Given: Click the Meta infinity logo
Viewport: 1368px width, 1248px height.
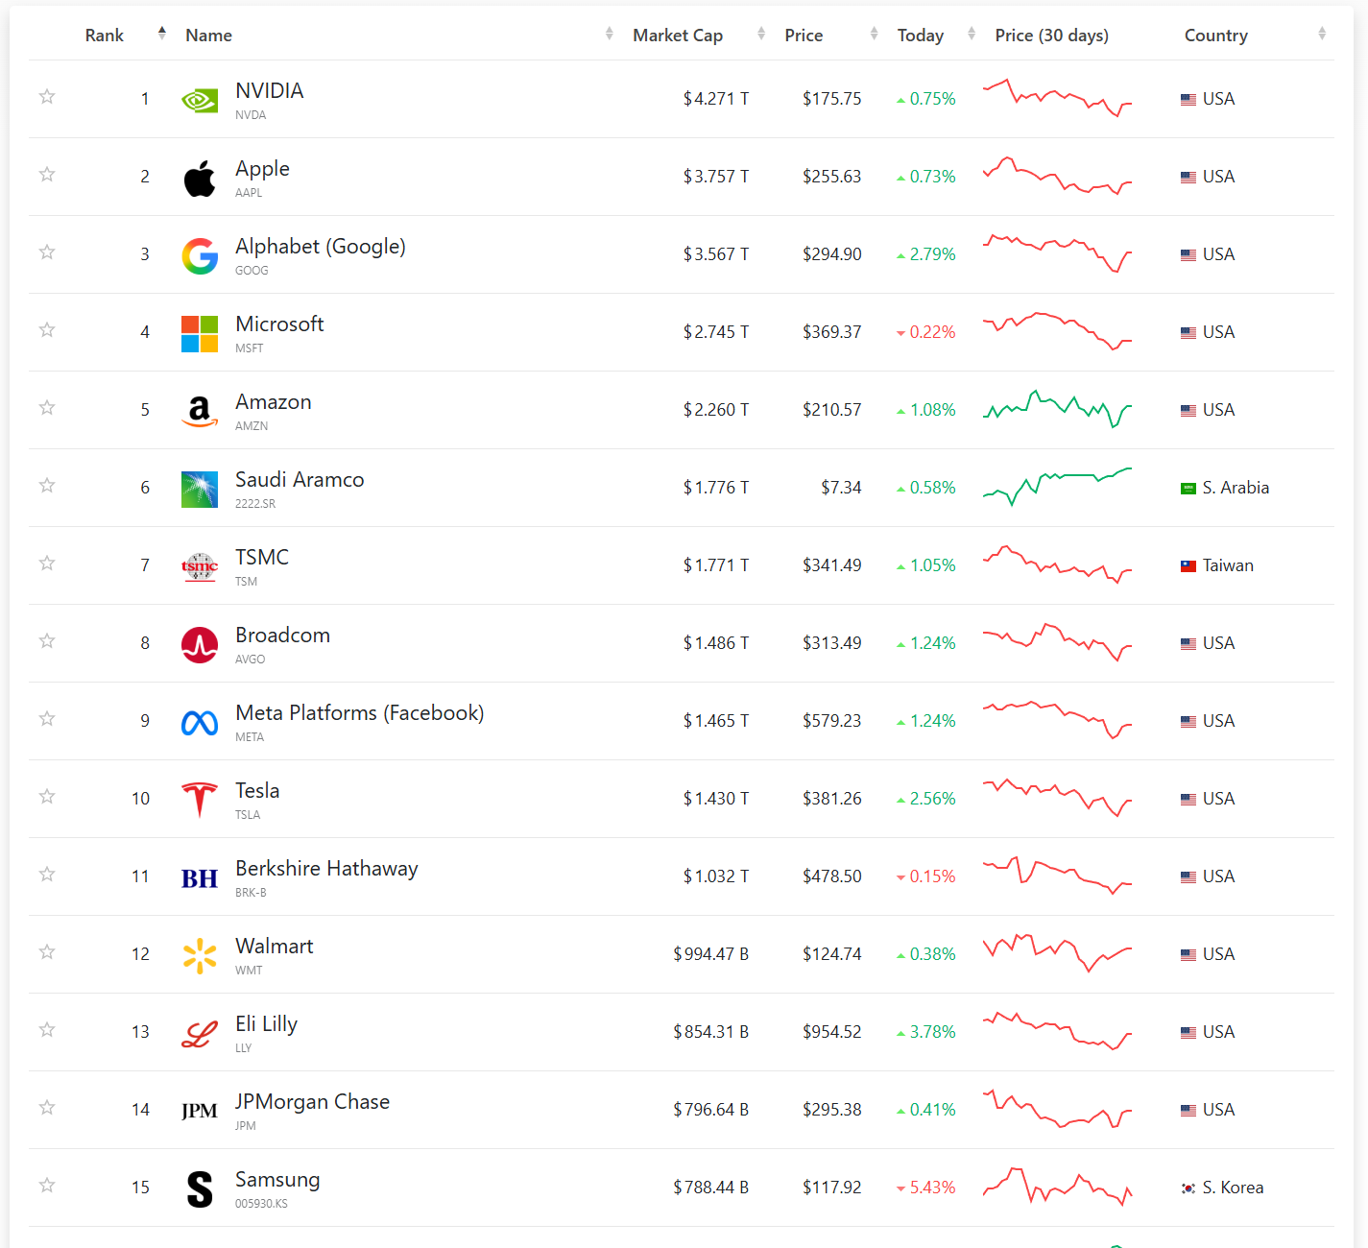Looking at the screenshot, I should coord(200,722).
